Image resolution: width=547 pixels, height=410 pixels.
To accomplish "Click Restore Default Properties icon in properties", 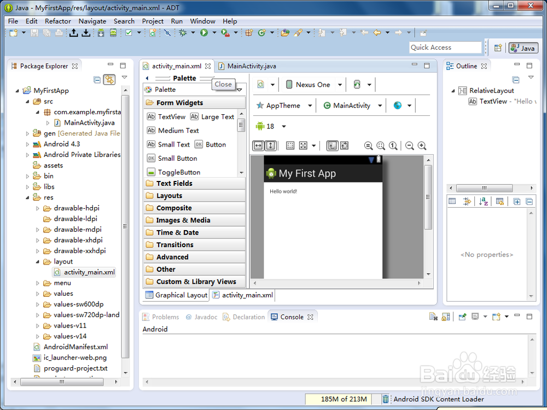I will coord(500,202).
